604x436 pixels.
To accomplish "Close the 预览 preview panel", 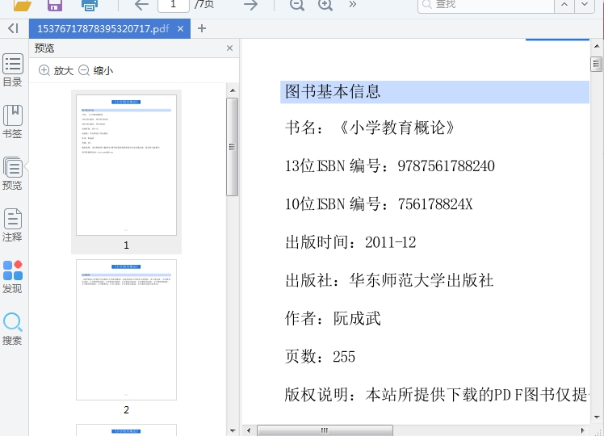I will point(229,48).
